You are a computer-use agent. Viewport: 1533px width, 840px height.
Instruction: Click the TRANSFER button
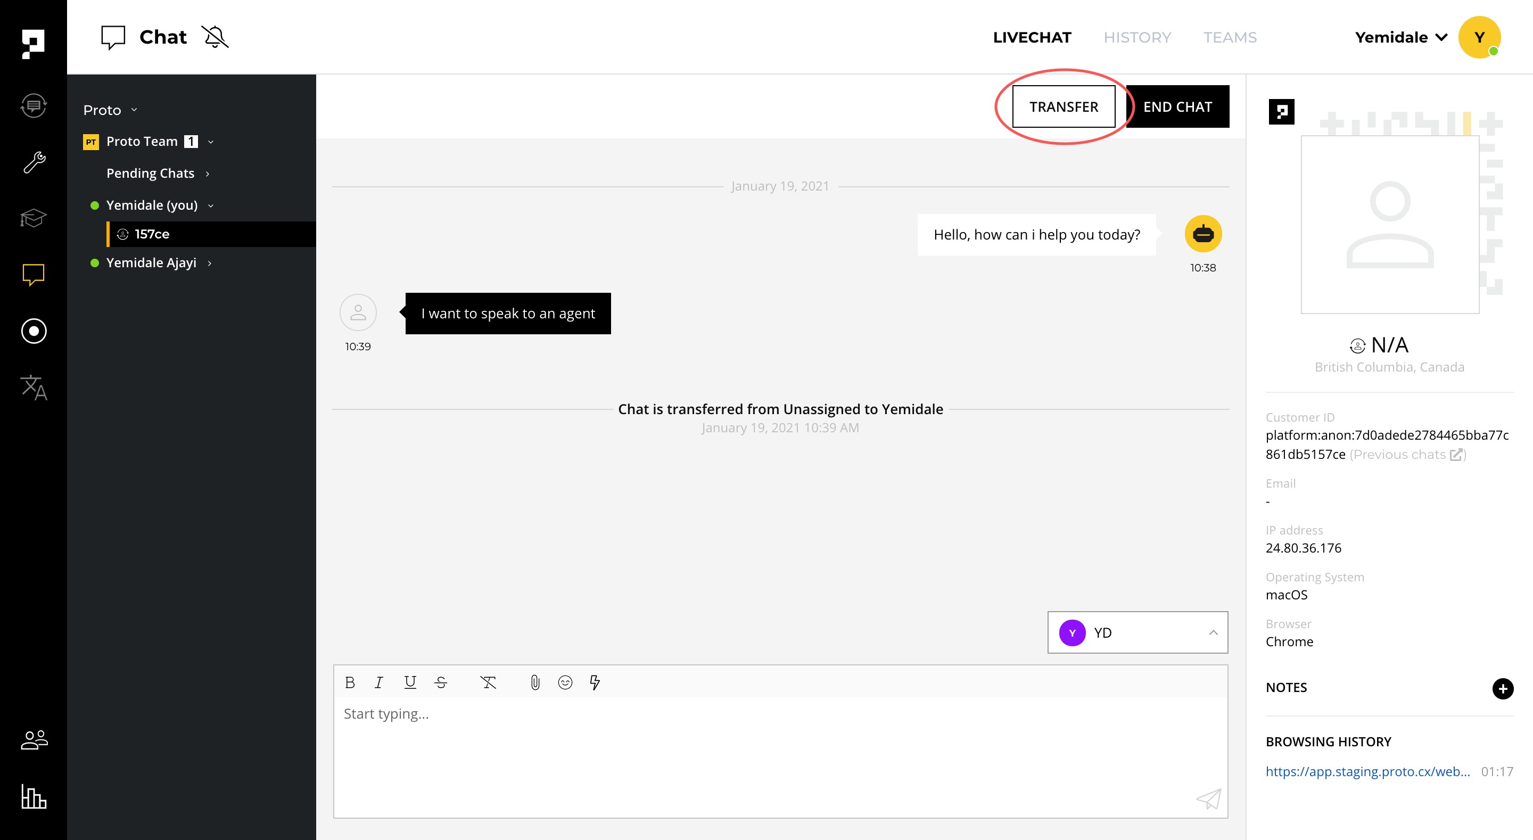click(1064, 106)
